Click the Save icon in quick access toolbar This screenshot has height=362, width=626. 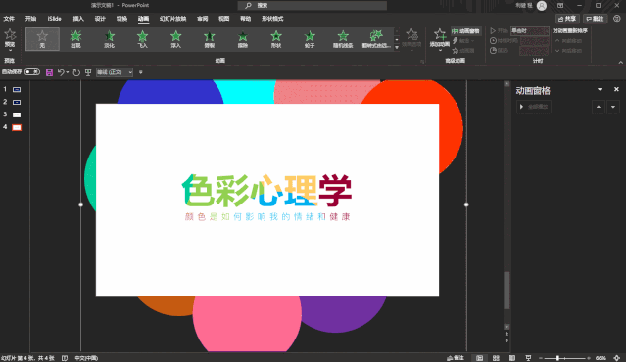coord(49,72)
